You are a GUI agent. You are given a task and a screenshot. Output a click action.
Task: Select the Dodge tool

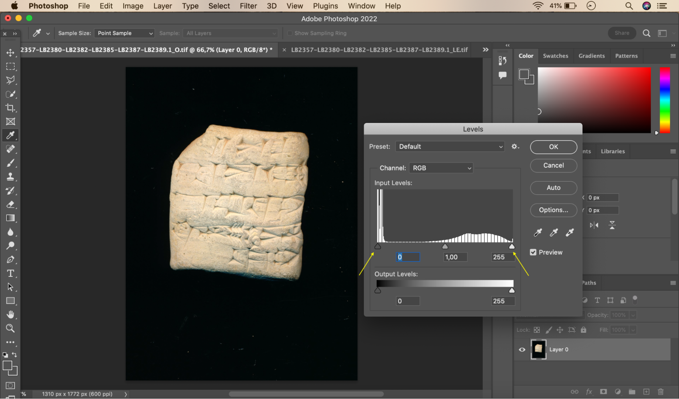pyautogui.click(x=10, y=246)
